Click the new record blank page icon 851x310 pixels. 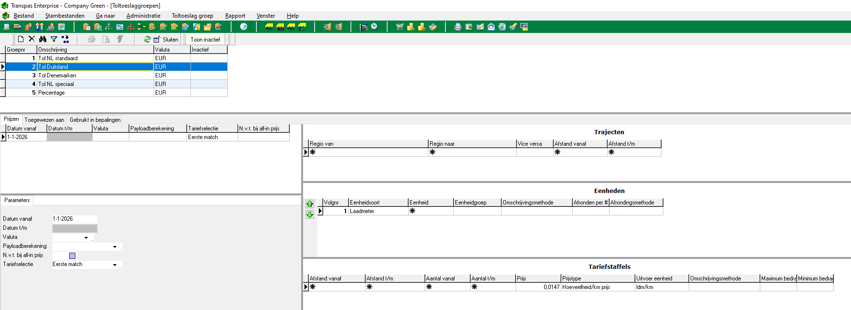tap(21, 39)
